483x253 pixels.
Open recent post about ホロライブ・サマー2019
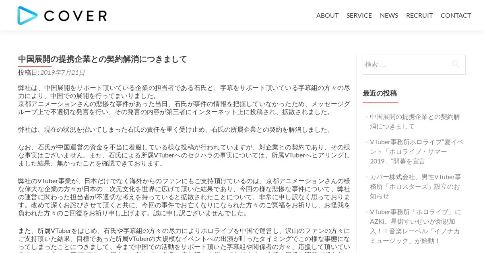point(417,151)
